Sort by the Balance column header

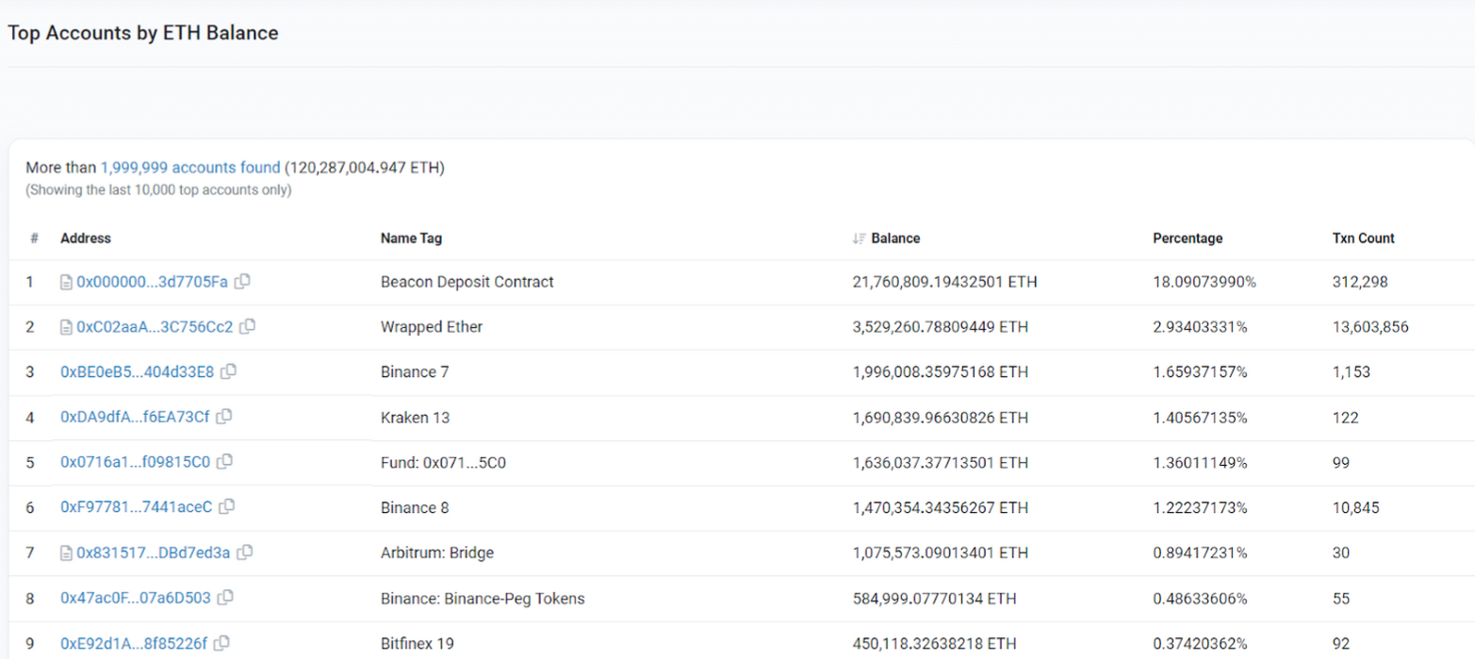[x=895, y=239]
